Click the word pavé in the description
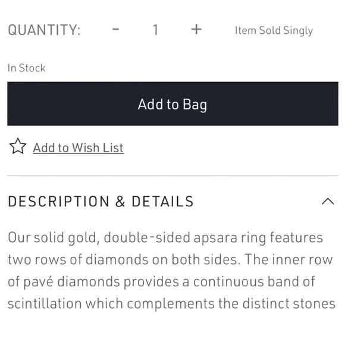345x345 pixels. click(38, 282)
